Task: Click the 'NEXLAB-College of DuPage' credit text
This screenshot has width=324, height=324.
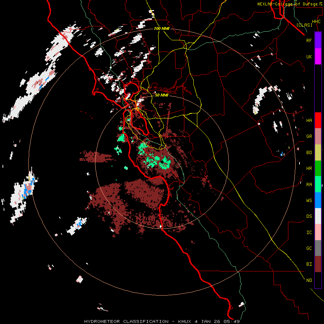Action: click(x=287, y=4)
